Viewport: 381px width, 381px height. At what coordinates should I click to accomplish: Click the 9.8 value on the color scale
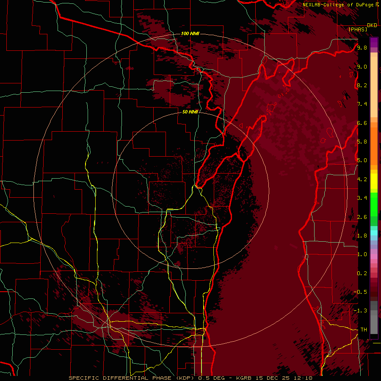[362, 47]
